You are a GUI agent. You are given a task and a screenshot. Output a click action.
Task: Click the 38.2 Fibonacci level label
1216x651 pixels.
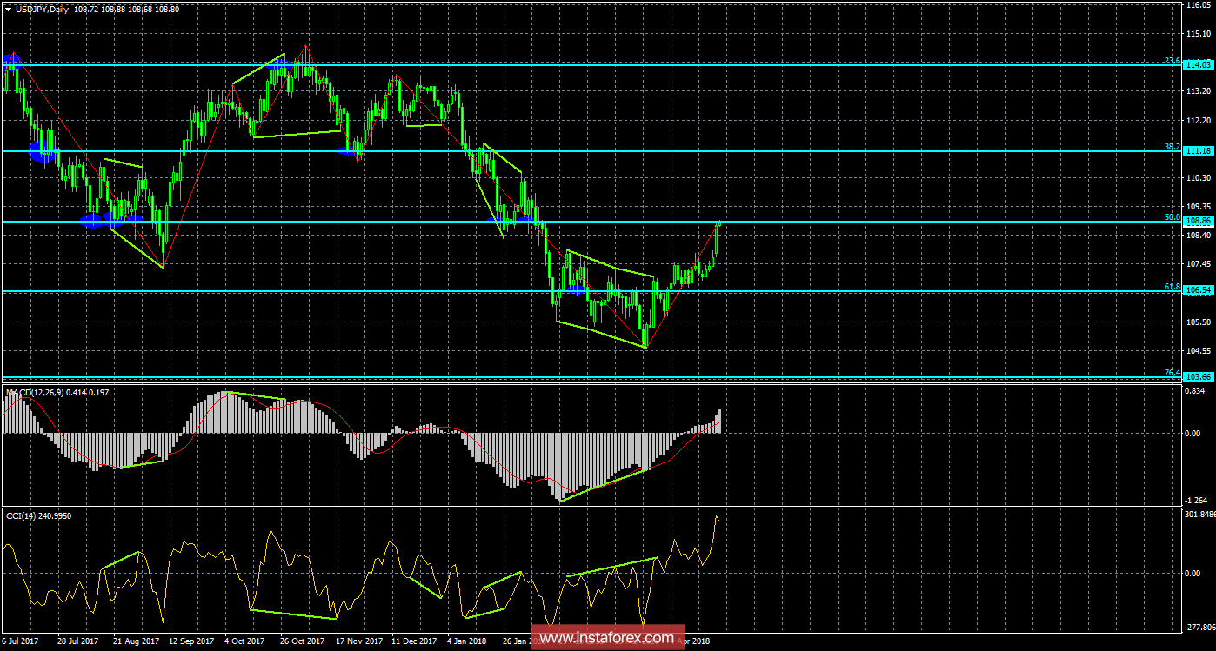pyautogui.click(x=1173, y=146)
